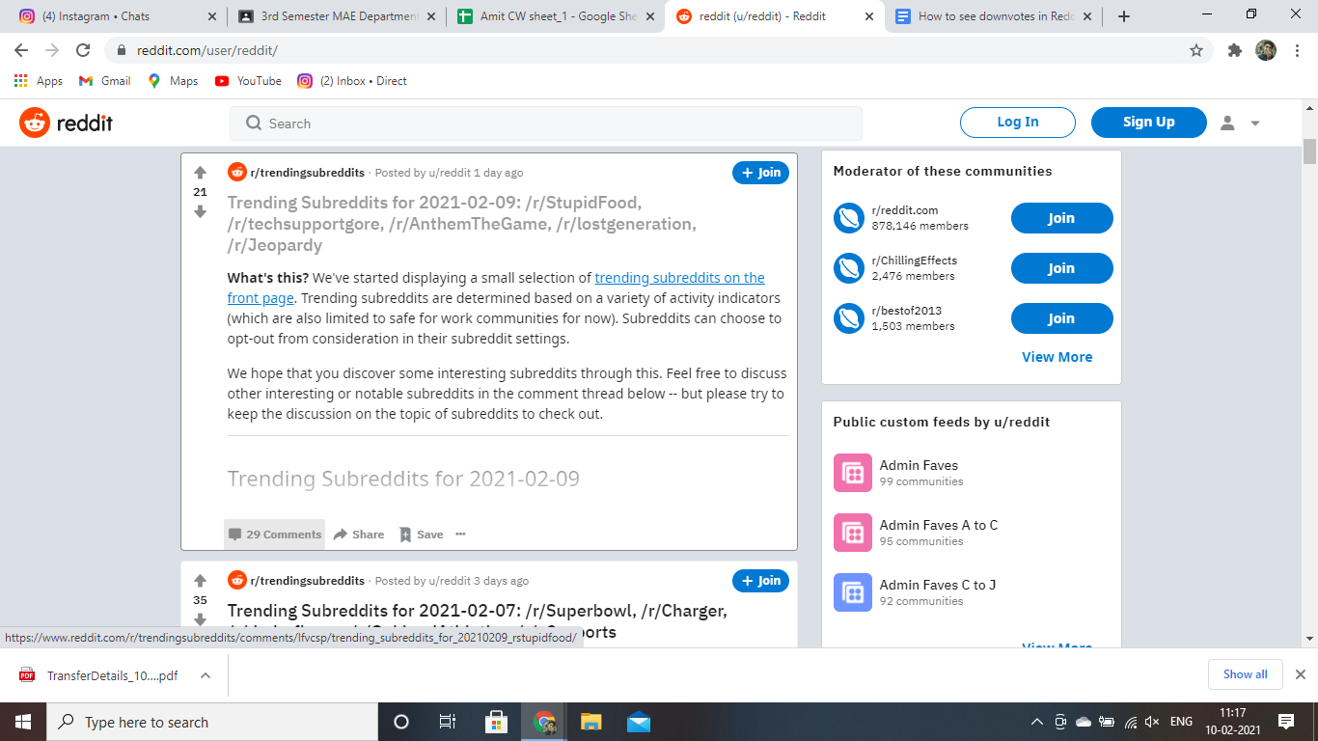The height and width of the screenshot is (741, 1318).
Task: Open Microsoft Store from taskbar
Action: 496,722
